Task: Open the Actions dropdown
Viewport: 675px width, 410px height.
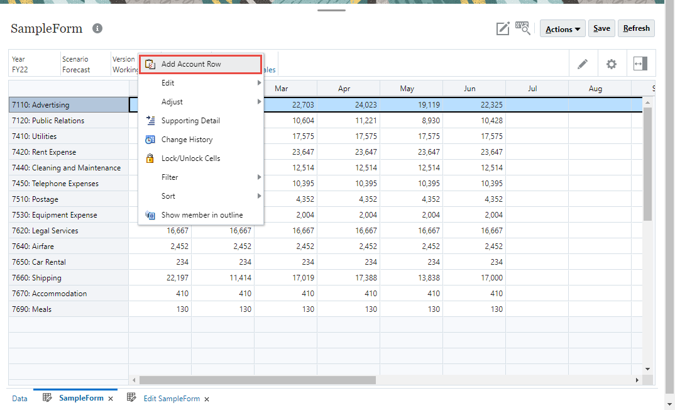Action: click(x=562, y=28)
